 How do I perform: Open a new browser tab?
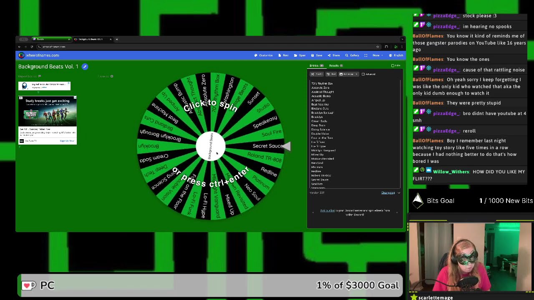point(117,39)
